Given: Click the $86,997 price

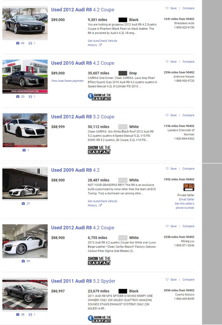Looking at the screenshot, I should pos(58,291).
